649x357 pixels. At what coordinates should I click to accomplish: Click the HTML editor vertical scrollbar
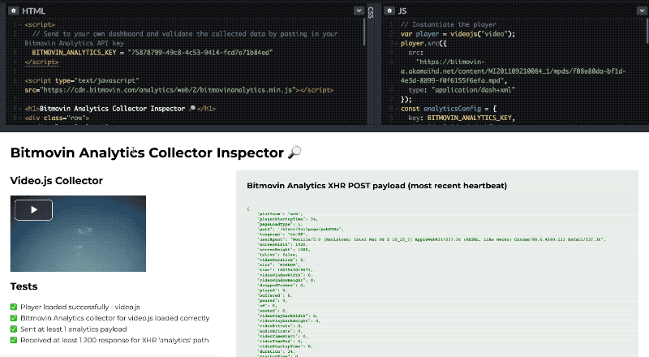tap(364, 32)
